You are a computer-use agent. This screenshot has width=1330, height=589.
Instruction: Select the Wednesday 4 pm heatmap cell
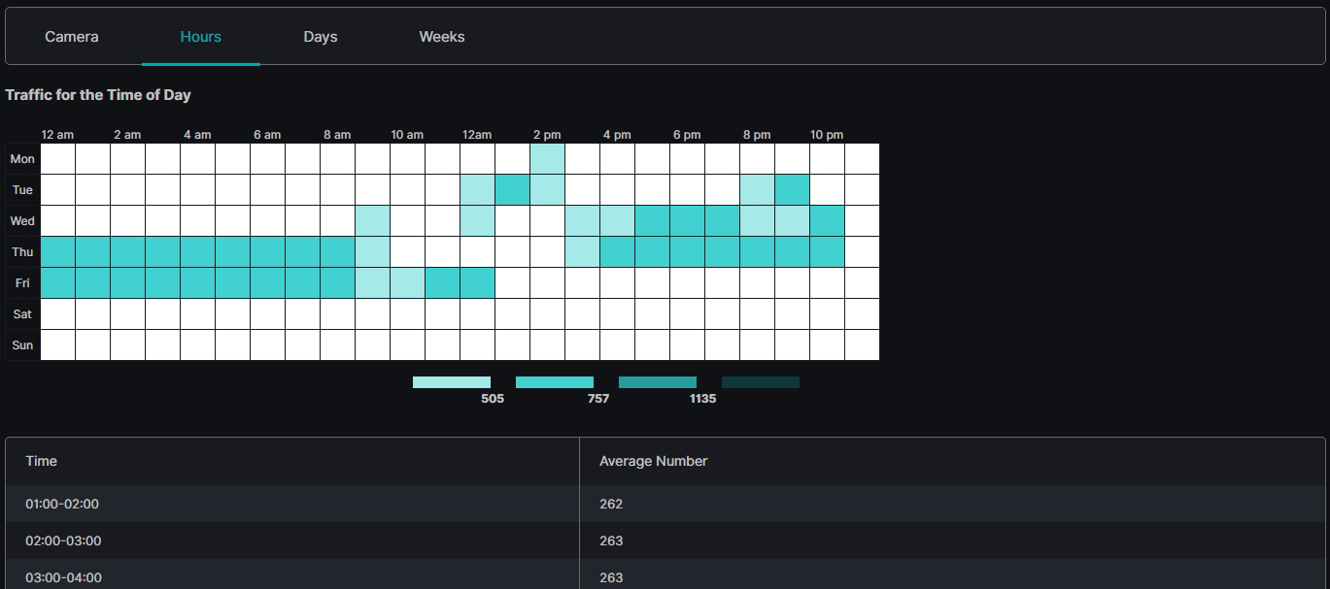618,221
